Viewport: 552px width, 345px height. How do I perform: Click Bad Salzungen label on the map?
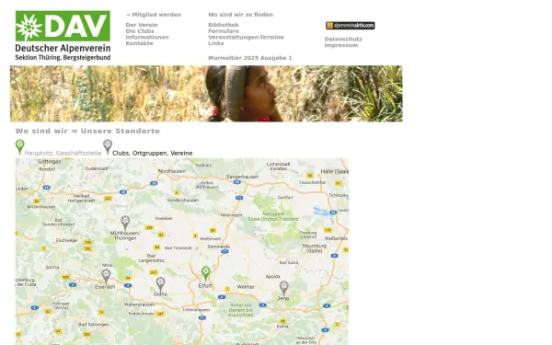(x=94, y=325)
